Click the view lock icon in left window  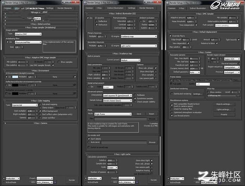coord(55,182)
